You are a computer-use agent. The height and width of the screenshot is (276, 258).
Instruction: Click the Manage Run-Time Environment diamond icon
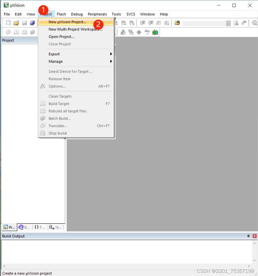click(139, 32)
